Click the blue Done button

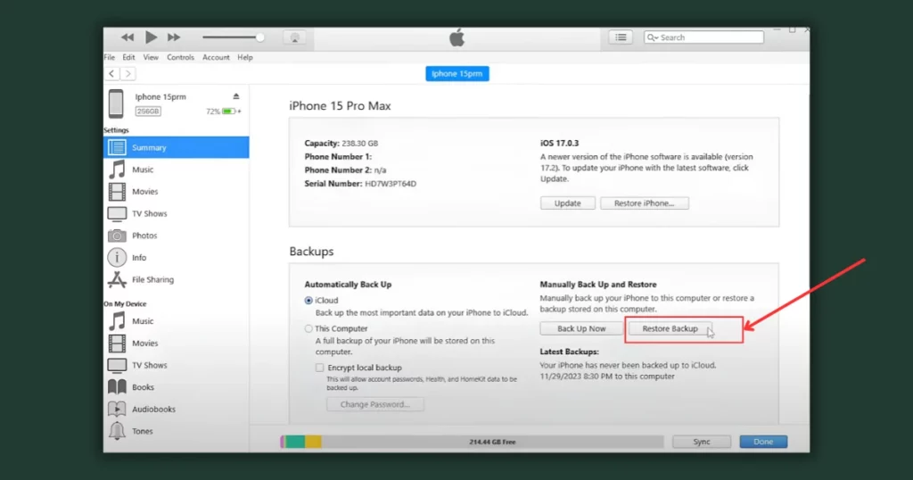763,442
